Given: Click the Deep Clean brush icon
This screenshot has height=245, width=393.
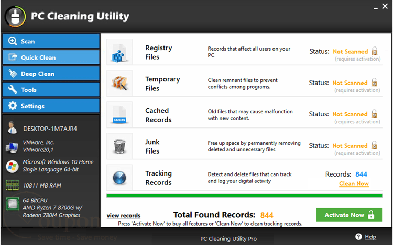Looking at the screenshot, I should 13,74.
